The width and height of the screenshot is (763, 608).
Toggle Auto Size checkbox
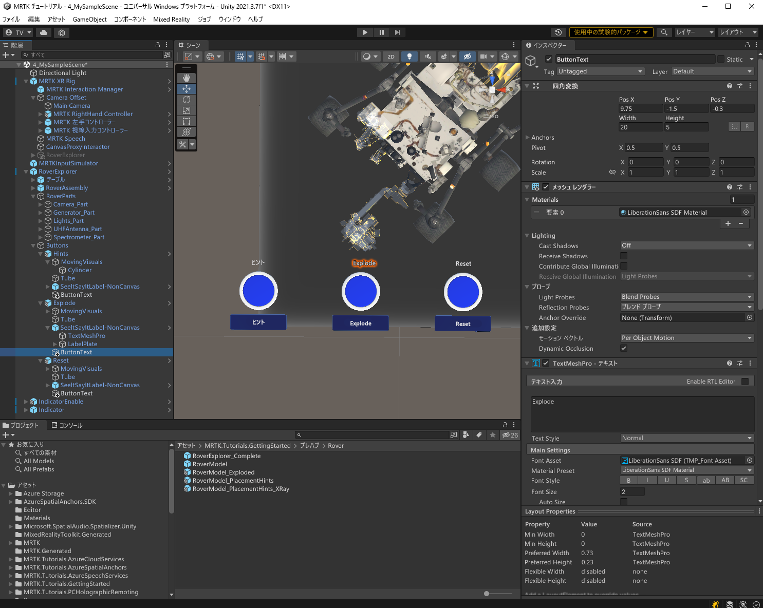coord(624,502)
